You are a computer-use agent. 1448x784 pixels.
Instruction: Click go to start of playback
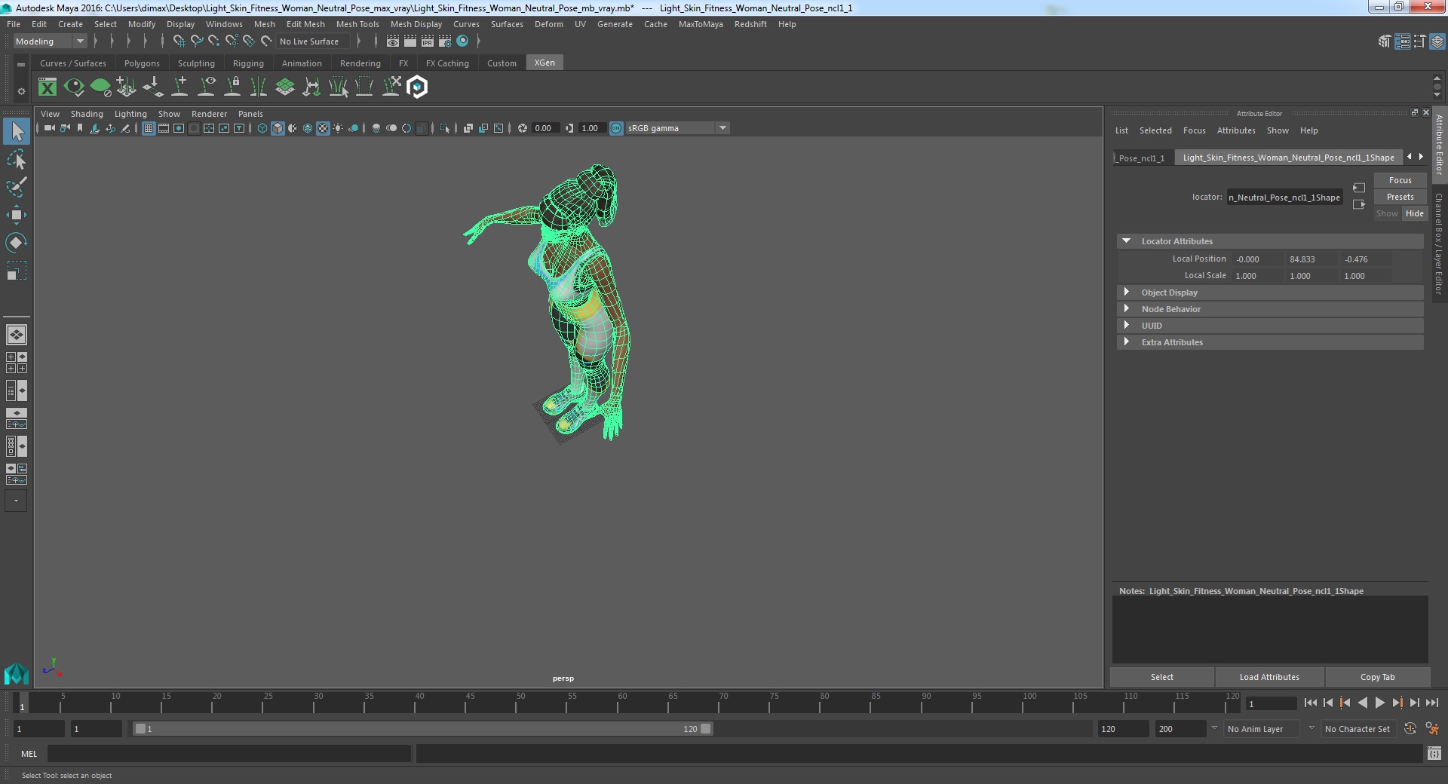pyautogui.click(x=1310, y=703)
